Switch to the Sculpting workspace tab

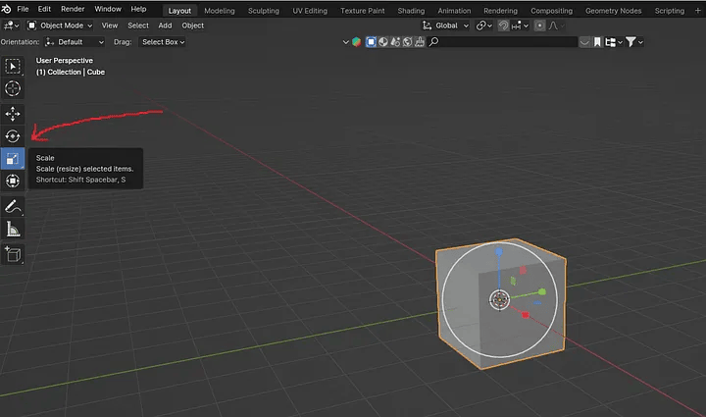coord(262,10)
